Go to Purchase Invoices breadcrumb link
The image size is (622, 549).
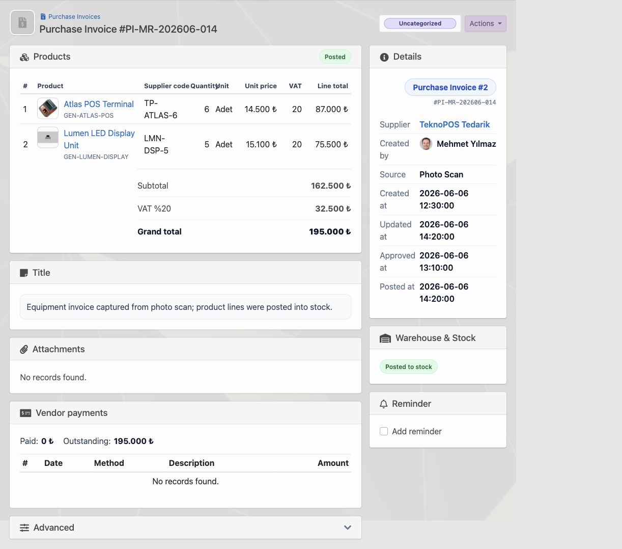[x=74, y=17]
